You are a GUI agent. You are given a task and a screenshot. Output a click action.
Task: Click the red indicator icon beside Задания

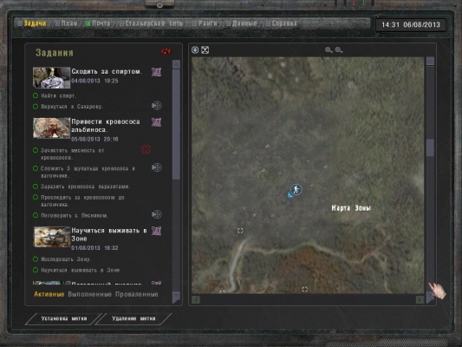[166, 51]
